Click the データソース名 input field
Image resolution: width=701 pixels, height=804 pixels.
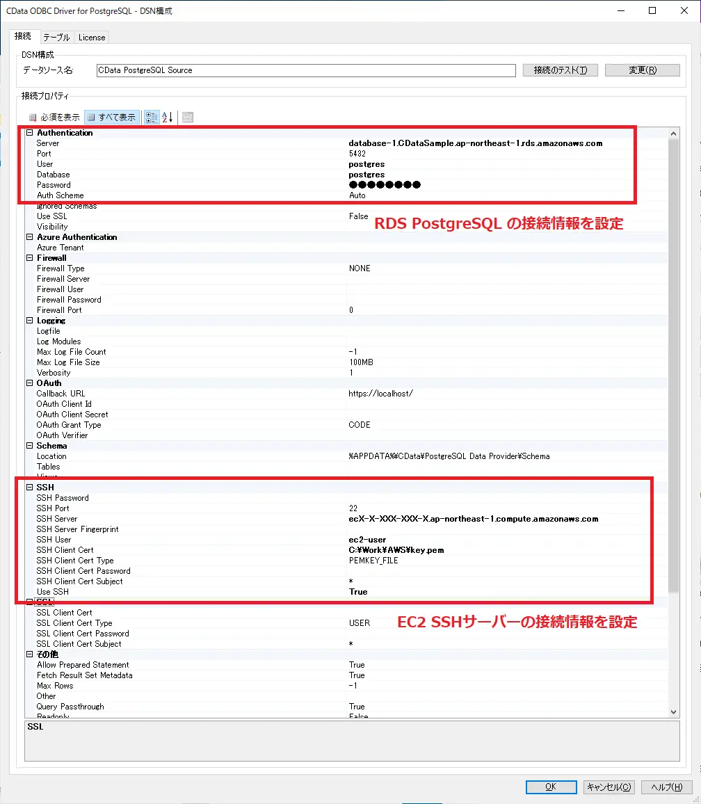306,70
